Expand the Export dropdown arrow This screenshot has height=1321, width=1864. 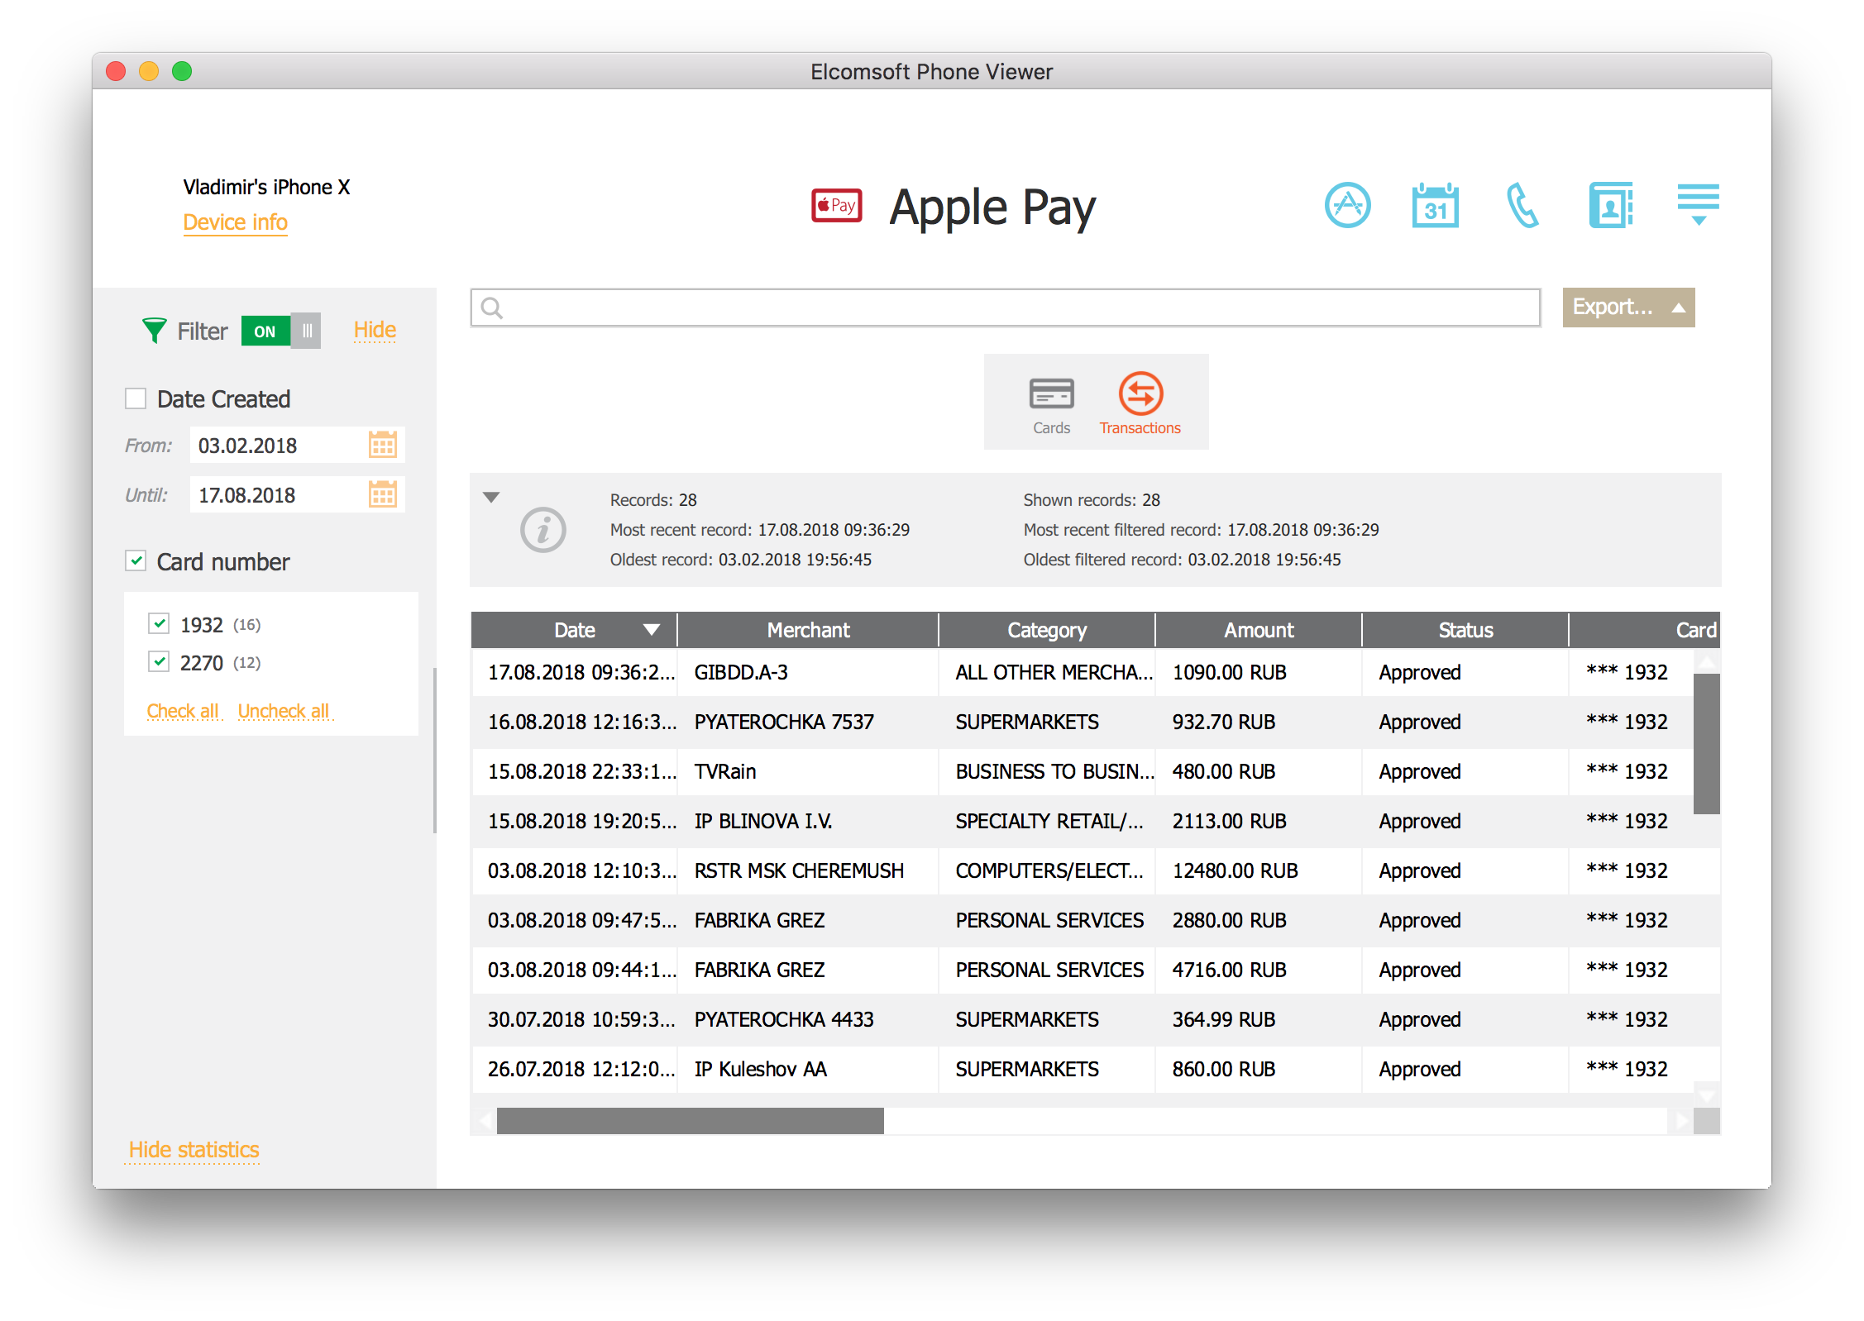click(x=1681, y=304)
